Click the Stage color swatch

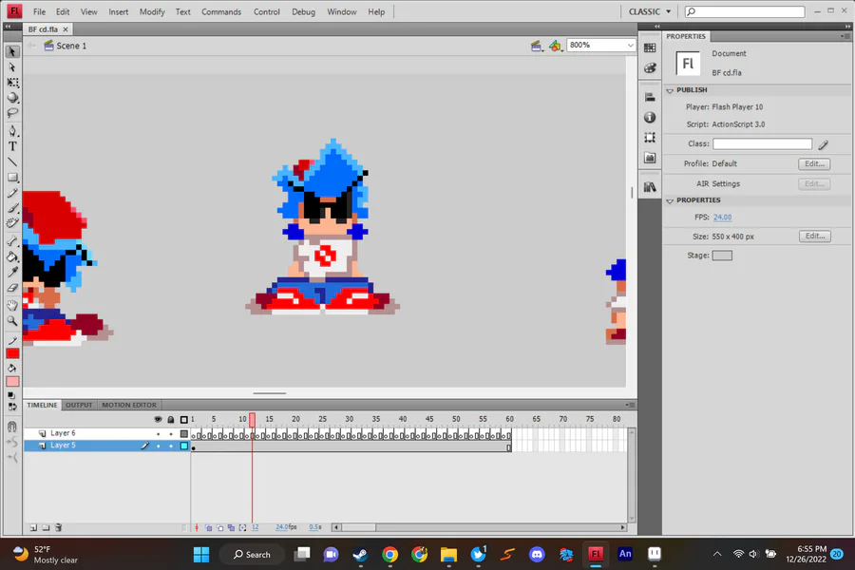(x=722, y=256)
